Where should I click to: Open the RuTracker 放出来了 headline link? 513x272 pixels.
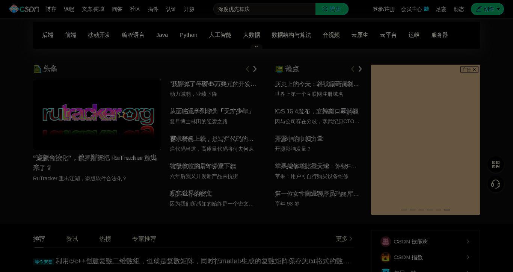tap(95, 162)
